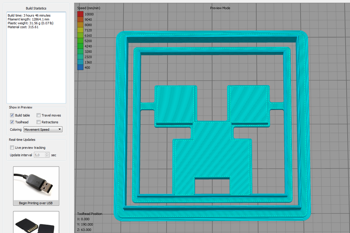Click the Begin Printing over USB button
This screenshot has width=350, height=233.
(x=36, y=186)
